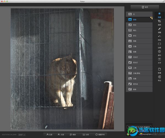Apply the Theatre (音乐会) scene

(139, 84)
